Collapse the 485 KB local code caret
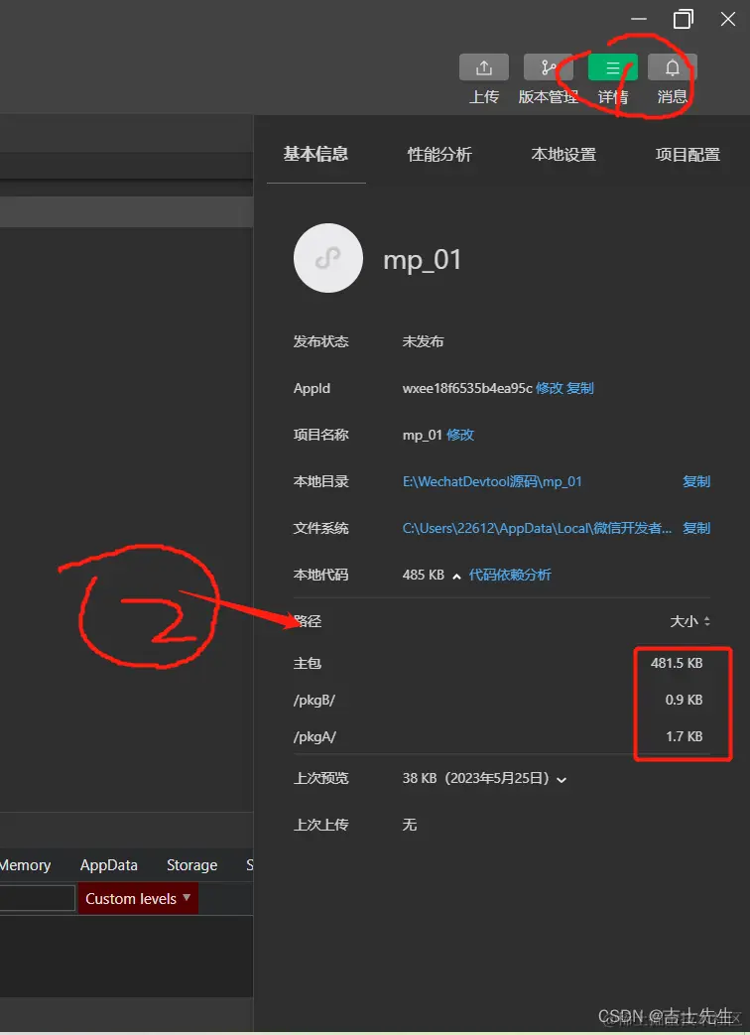 tap(456, 577)
